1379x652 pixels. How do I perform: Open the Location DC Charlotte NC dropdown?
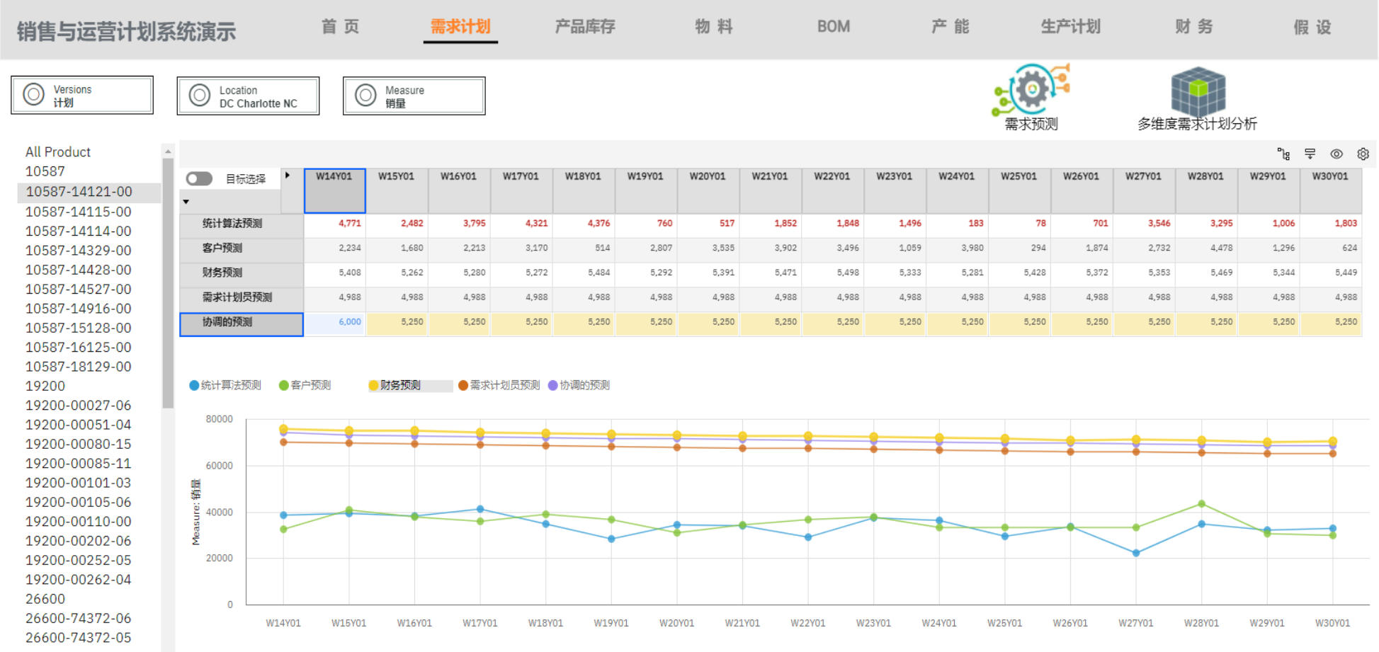[x=258, y=96]
